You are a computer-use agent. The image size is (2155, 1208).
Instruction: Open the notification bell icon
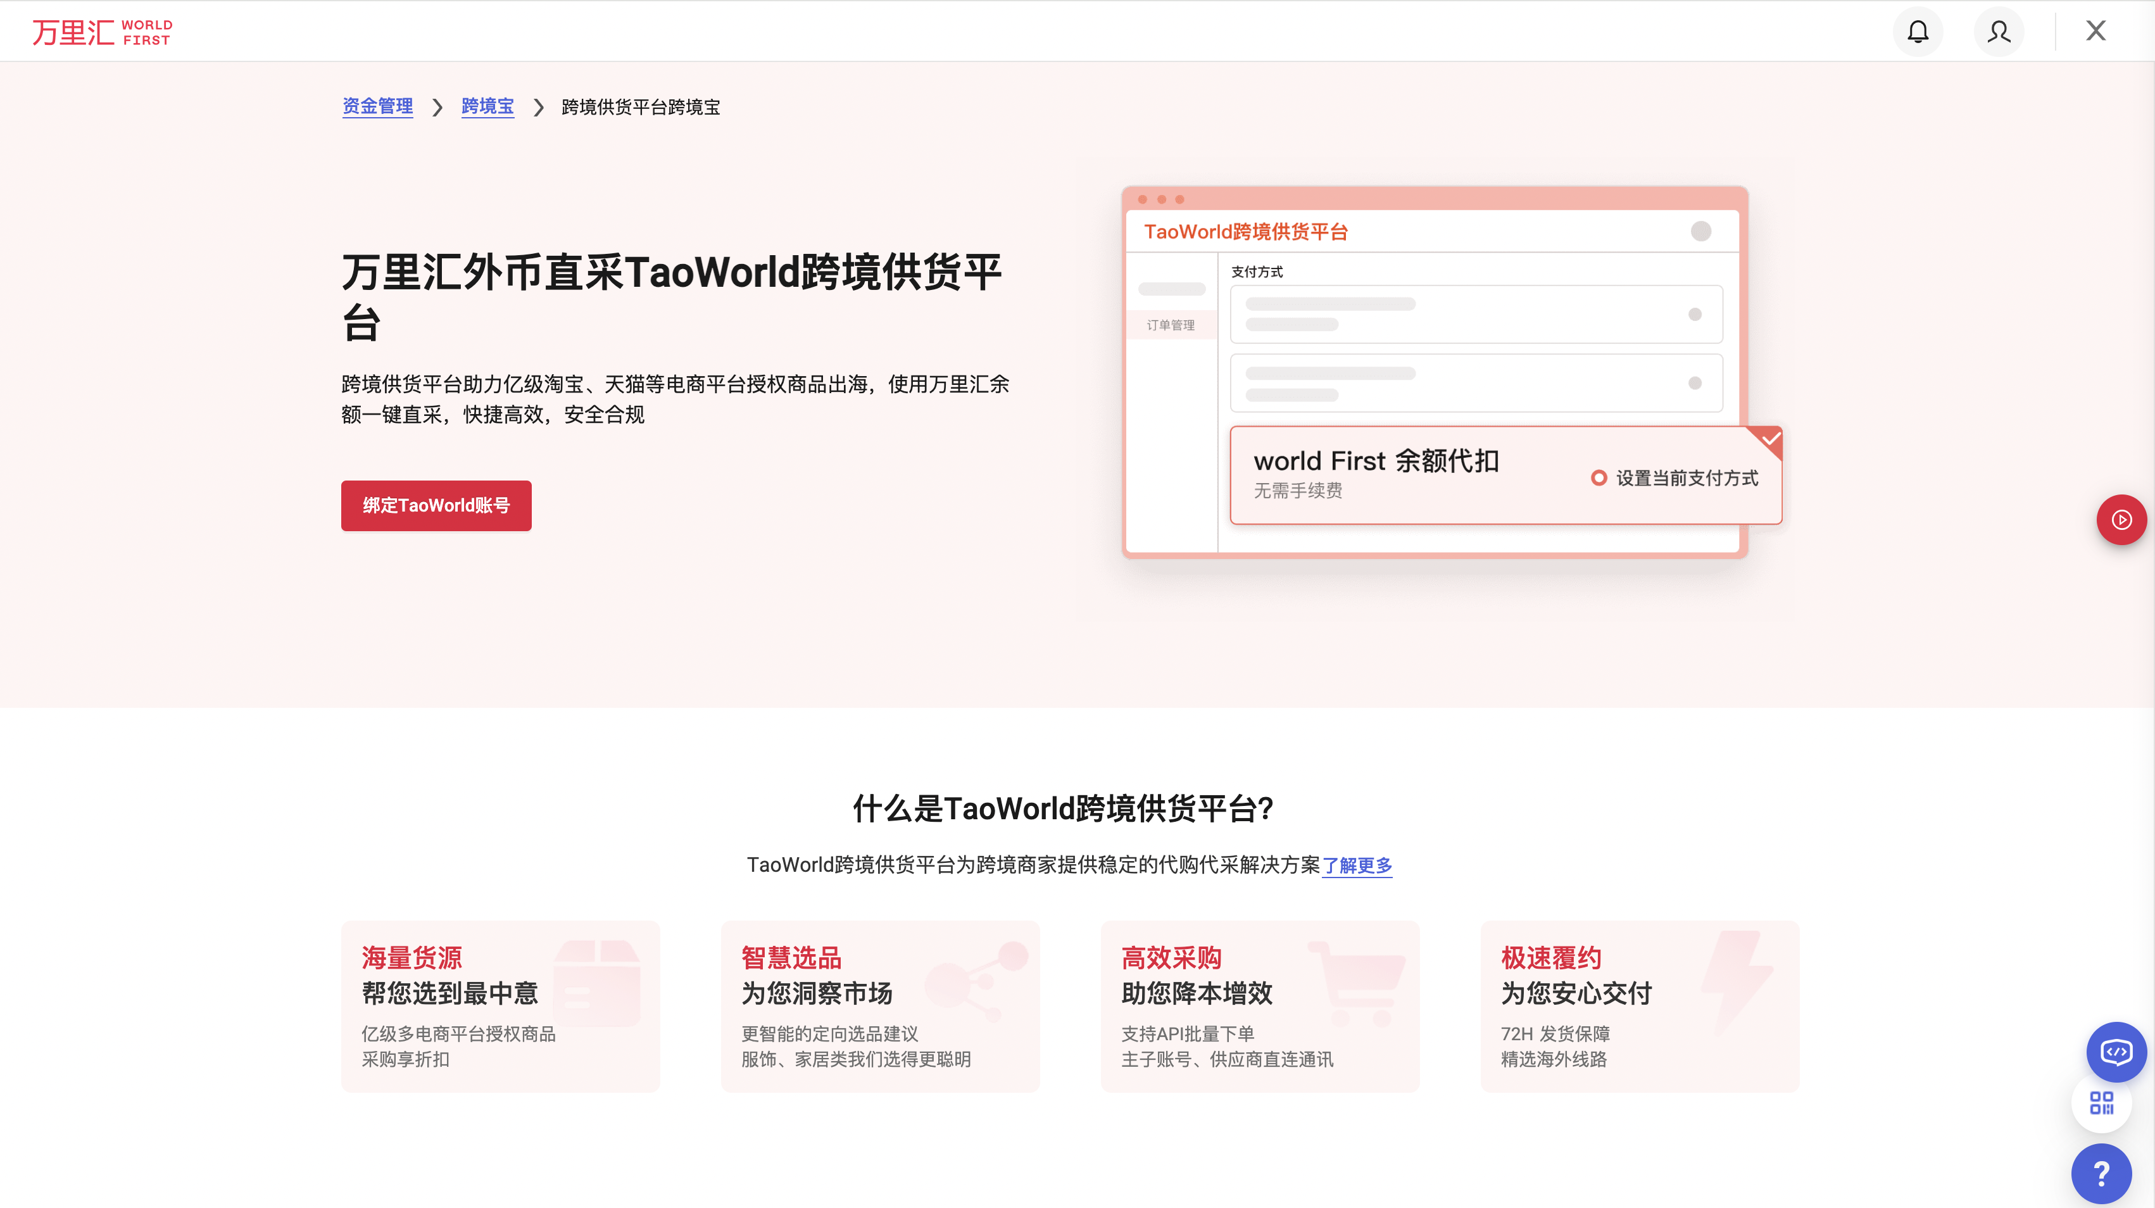(x=1918, y=32)
